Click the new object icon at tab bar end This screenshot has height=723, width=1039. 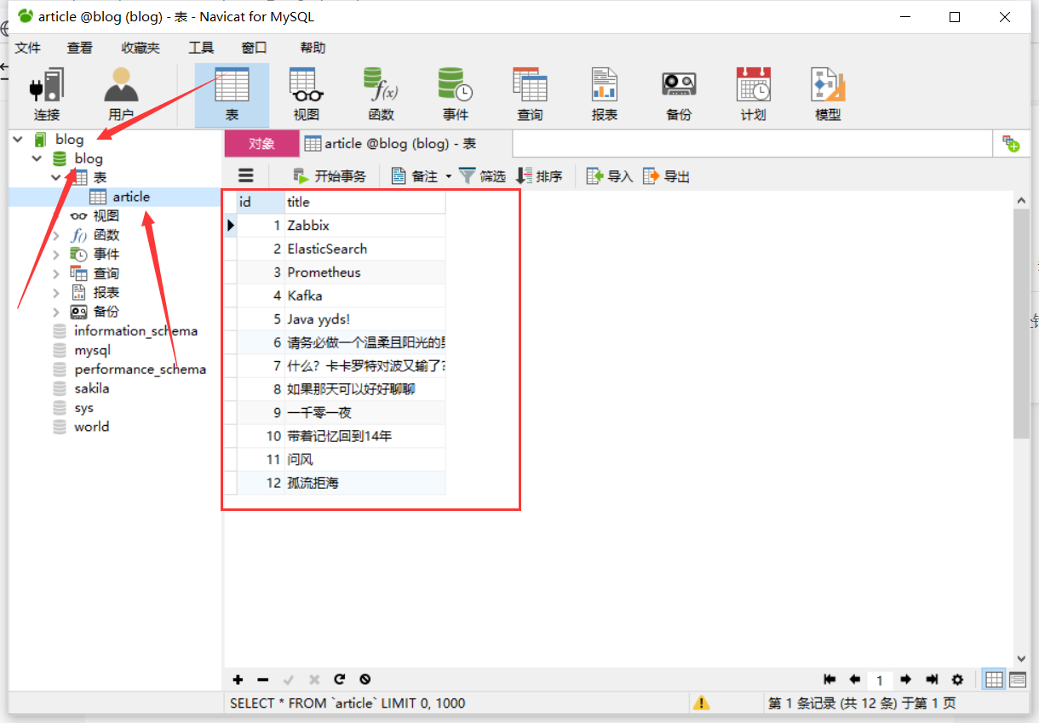[1011, 144]
